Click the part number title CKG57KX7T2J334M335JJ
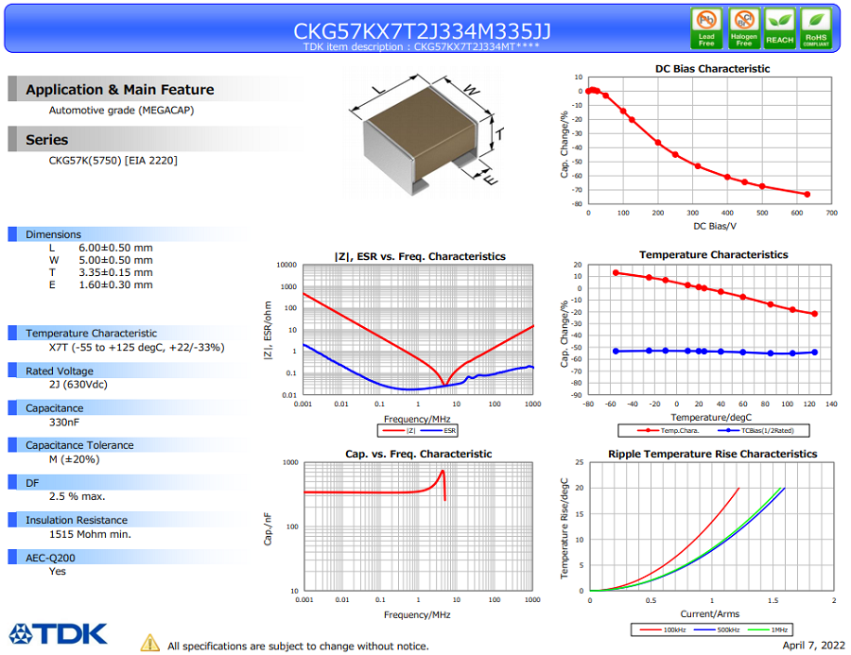Image resolution: width=851 pixels, height=655 pixels. tap(422, 31)
